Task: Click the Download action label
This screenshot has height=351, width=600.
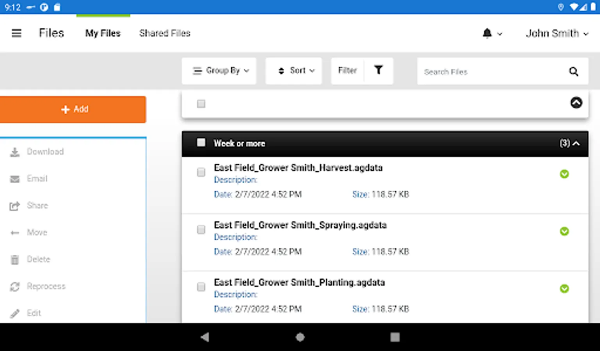Action: click(45, 152)
